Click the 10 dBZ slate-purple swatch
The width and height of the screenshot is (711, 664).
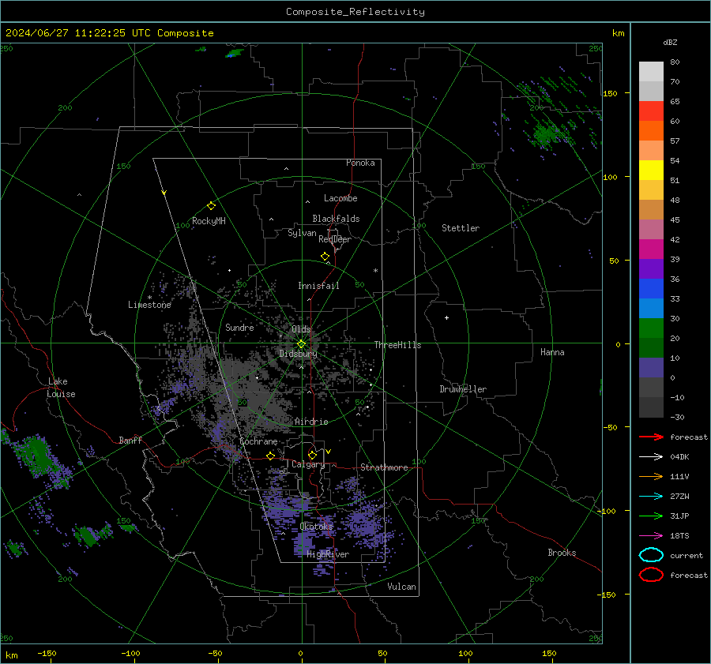tap(651, 368)
